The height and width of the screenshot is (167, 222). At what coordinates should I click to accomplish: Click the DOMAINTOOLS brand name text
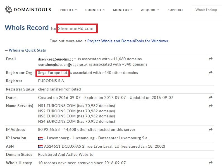[x=32, y=10]
